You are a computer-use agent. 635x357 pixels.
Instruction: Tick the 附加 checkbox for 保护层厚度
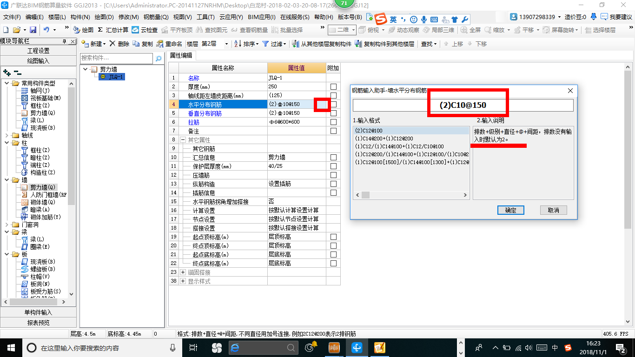(333, 166)
